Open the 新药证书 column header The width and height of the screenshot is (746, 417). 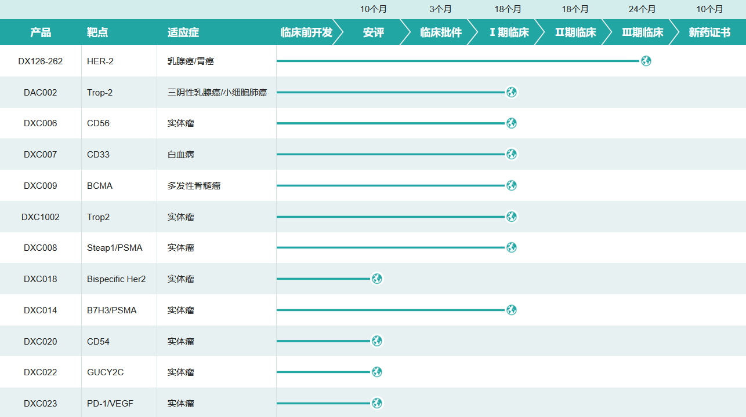[709, 32]
